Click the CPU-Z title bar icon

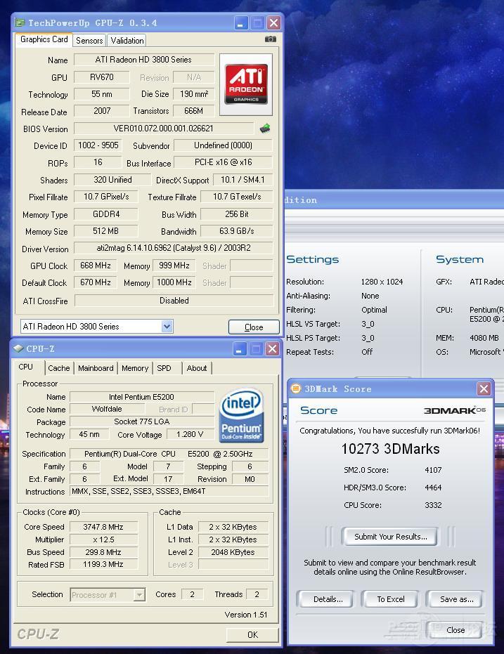(18, 348)
